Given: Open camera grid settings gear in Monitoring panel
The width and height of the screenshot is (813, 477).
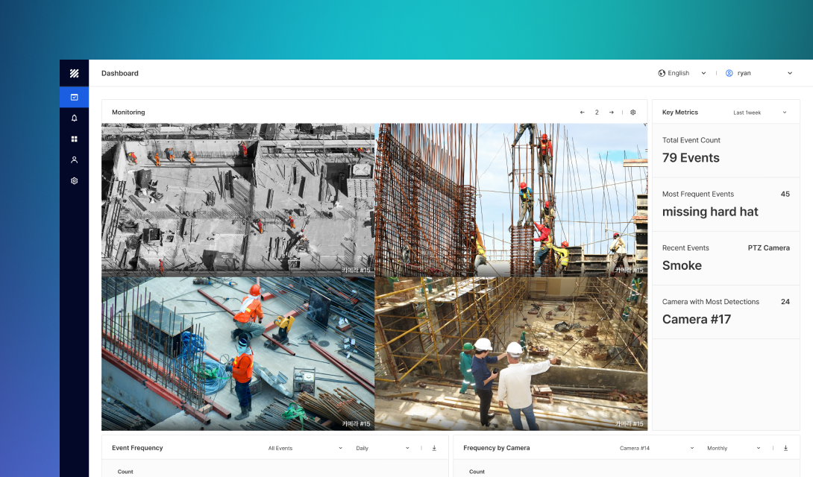Looking at the screenshot, I should [x=632, y=112].
